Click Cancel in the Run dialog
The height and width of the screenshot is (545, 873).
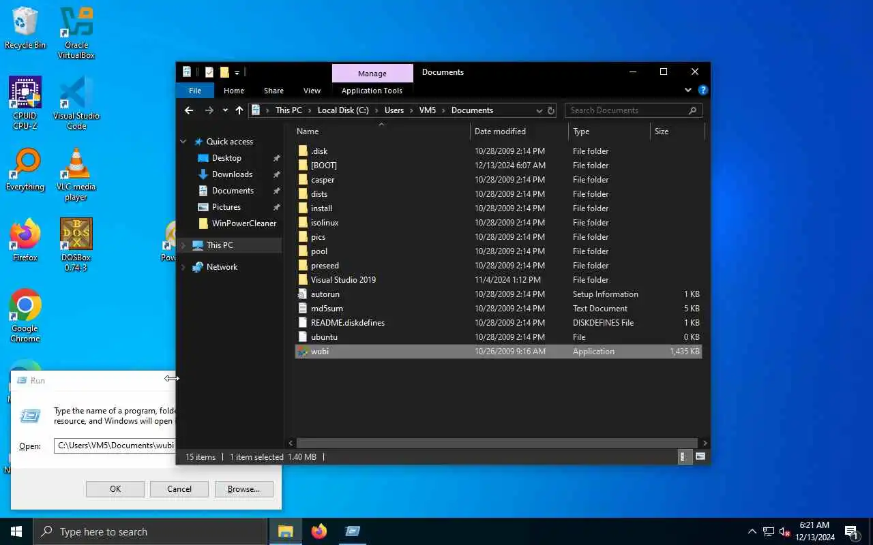coord(179,489)
